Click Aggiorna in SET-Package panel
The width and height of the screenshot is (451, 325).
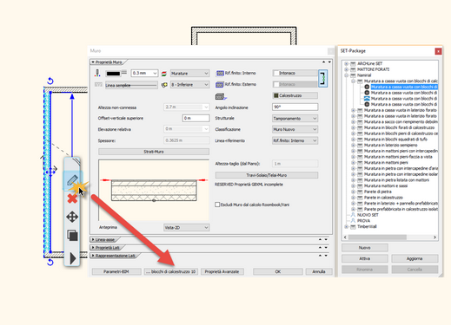tap(415, 258)
